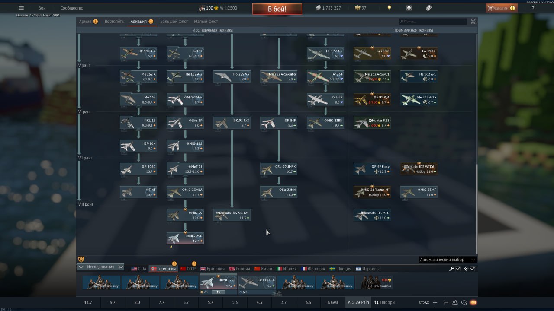Switch to the Большой флот tab
The width and height of the screenshot is (554, 311).
click(x=174, y=21)
